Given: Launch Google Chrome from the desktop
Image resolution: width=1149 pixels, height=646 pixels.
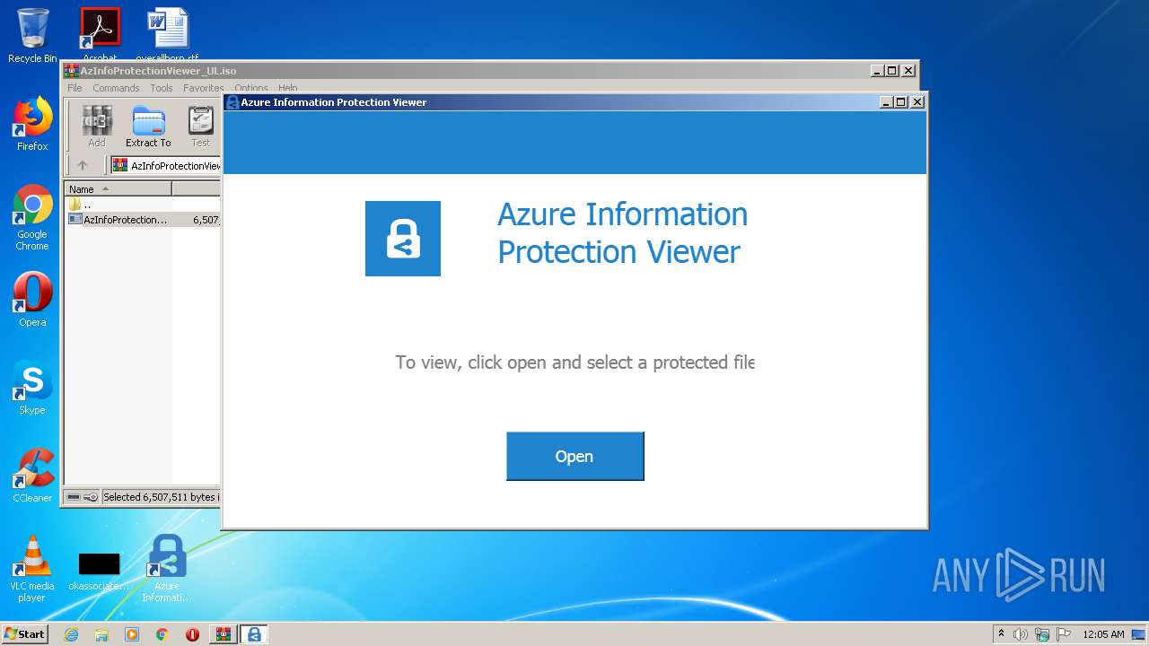Looking at the screenshot, I should 32,217.
